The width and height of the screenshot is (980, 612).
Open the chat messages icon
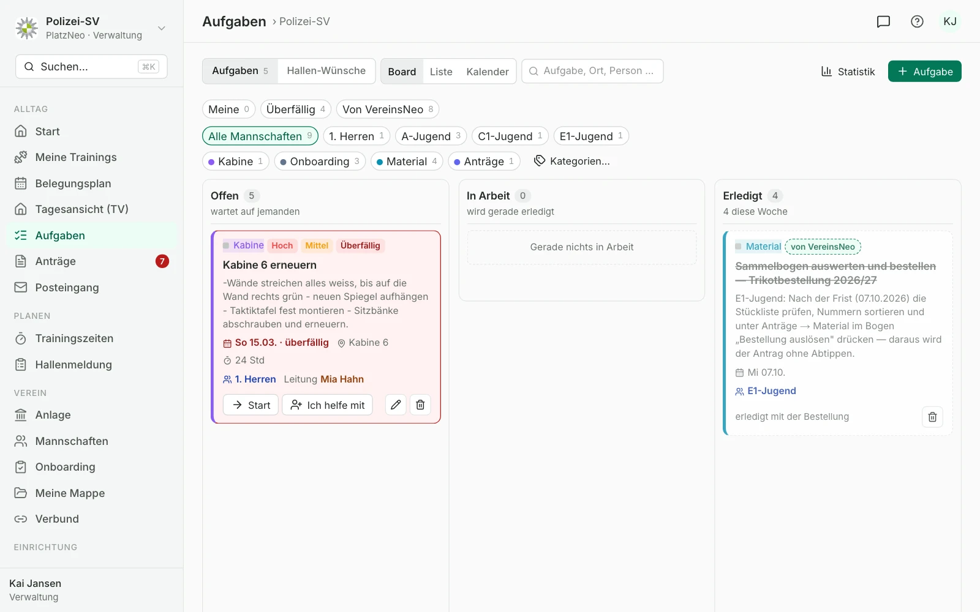pyautogui.click(x=883, y=21)
